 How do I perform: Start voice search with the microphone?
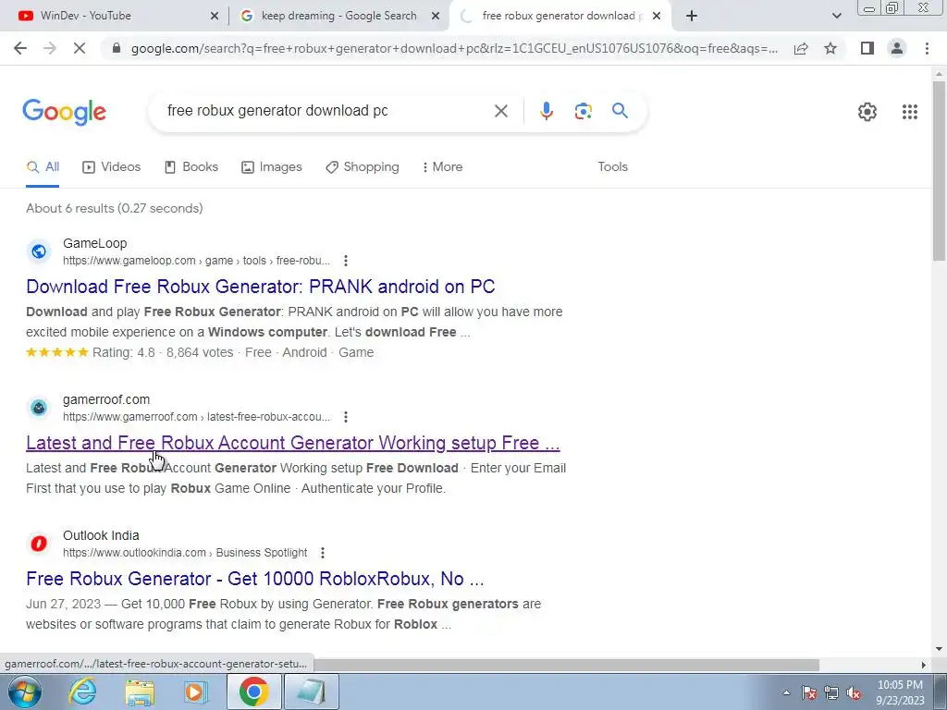[546, 111]
